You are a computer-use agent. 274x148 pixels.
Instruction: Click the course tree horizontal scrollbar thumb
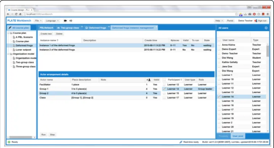tap(21, 137)
